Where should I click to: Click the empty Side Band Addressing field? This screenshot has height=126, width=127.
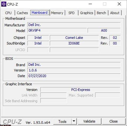(x=53, y=101)
